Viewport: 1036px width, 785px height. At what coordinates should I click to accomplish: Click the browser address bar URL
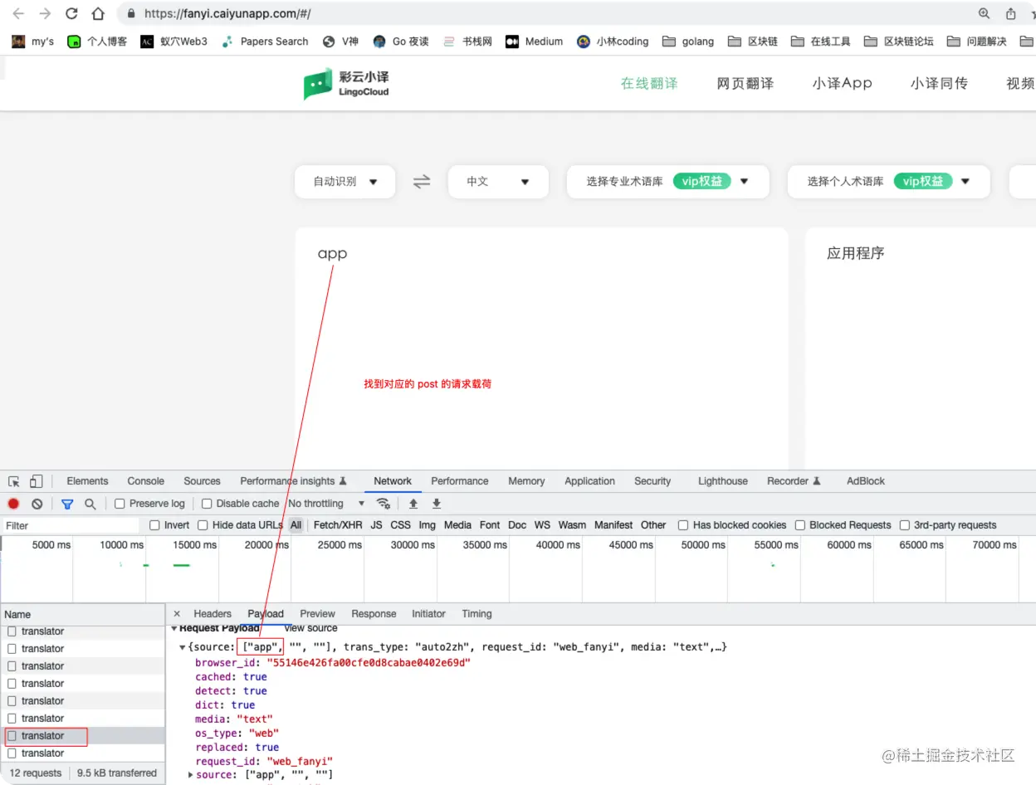227,14
